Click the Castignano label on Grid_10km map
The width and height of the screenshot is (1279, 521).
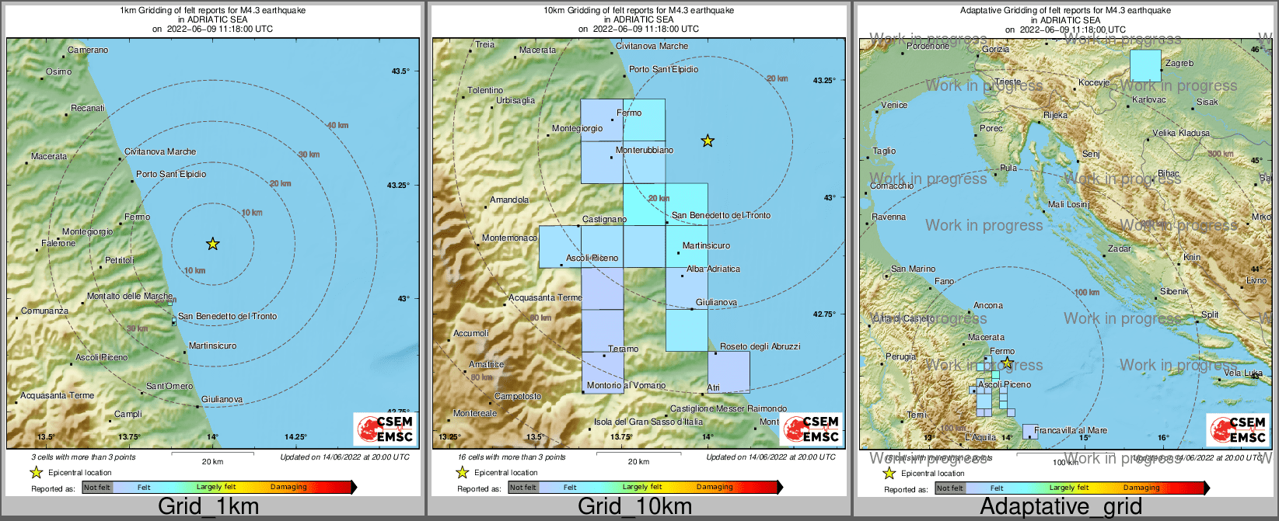coord(604,219)
